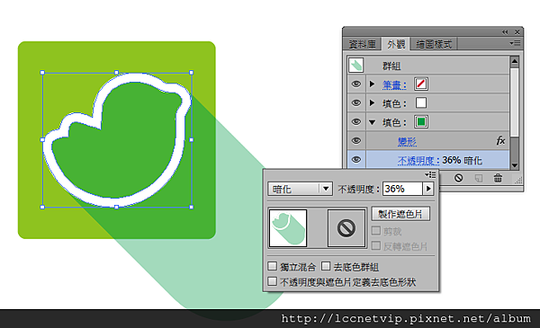Click the '36% 暗化' text in Appearance row
540x328 pixels.
click(463, 161)
